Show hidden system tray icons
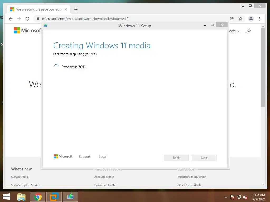270x202 pixels. point(226,197)
